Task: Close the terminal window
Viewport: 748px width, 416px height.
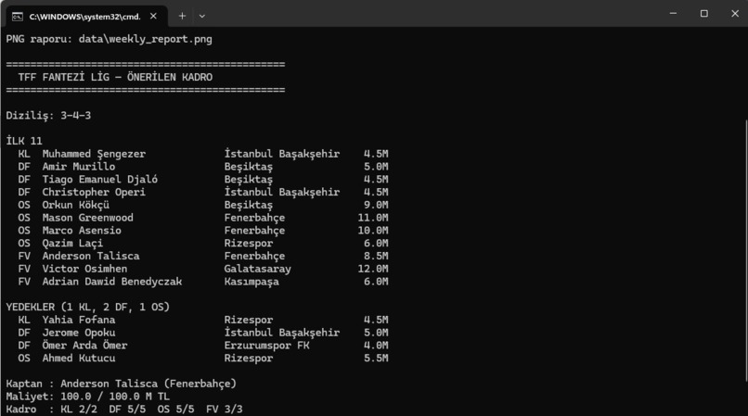Action: coord(735,13)
